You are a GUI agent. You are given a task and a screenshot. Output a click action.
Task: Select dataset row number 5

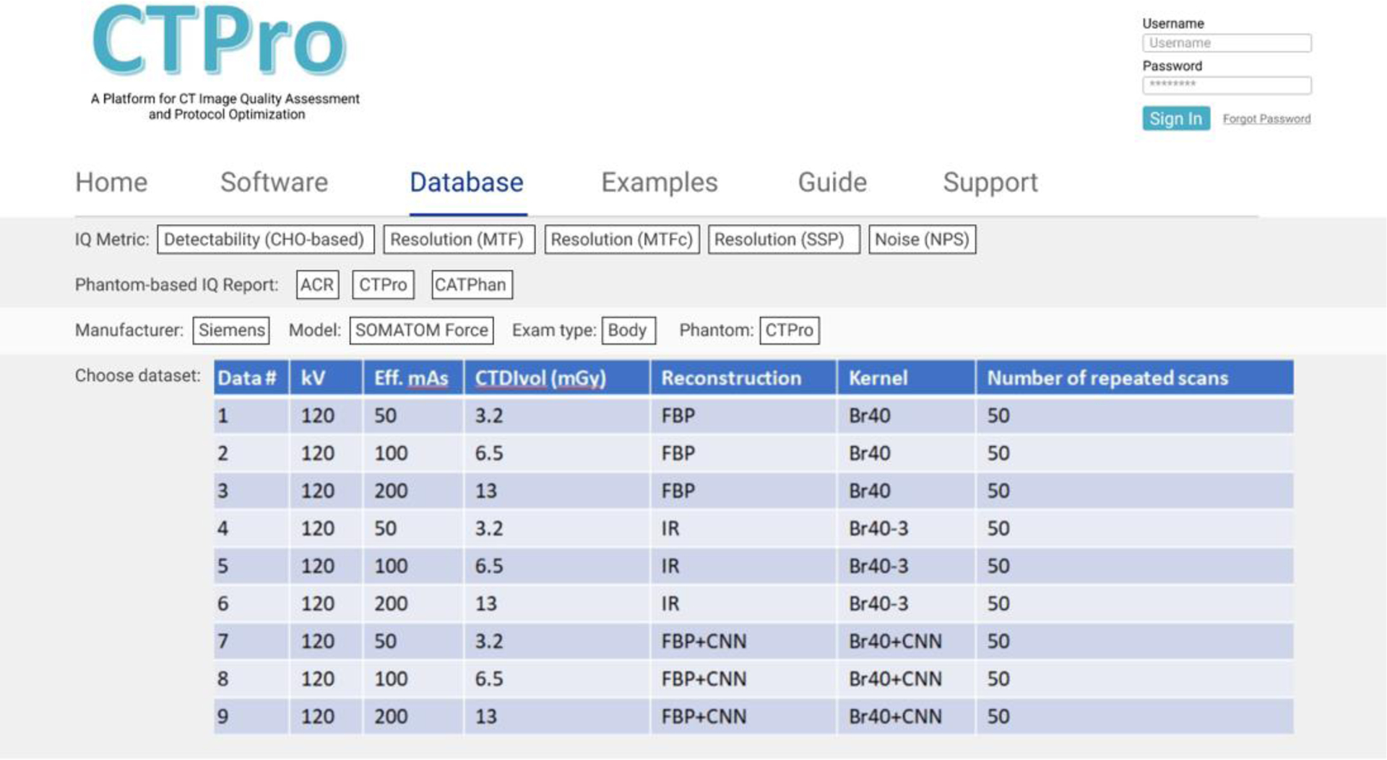[753, 566]
